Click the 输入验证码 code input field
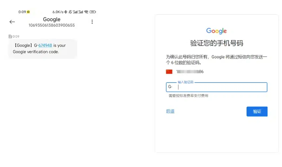This screenshot has width=282, height=167. point(217,87)
